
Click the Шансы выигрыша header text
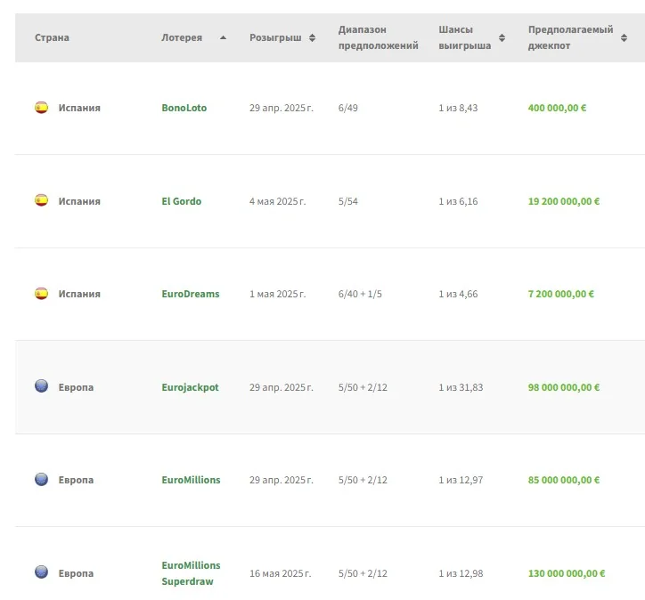pyautogui.click(x=465, y=37)
